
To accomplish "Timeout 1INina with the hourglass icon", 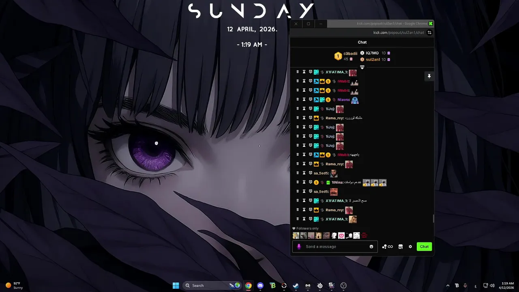I will tap(304, 182).
